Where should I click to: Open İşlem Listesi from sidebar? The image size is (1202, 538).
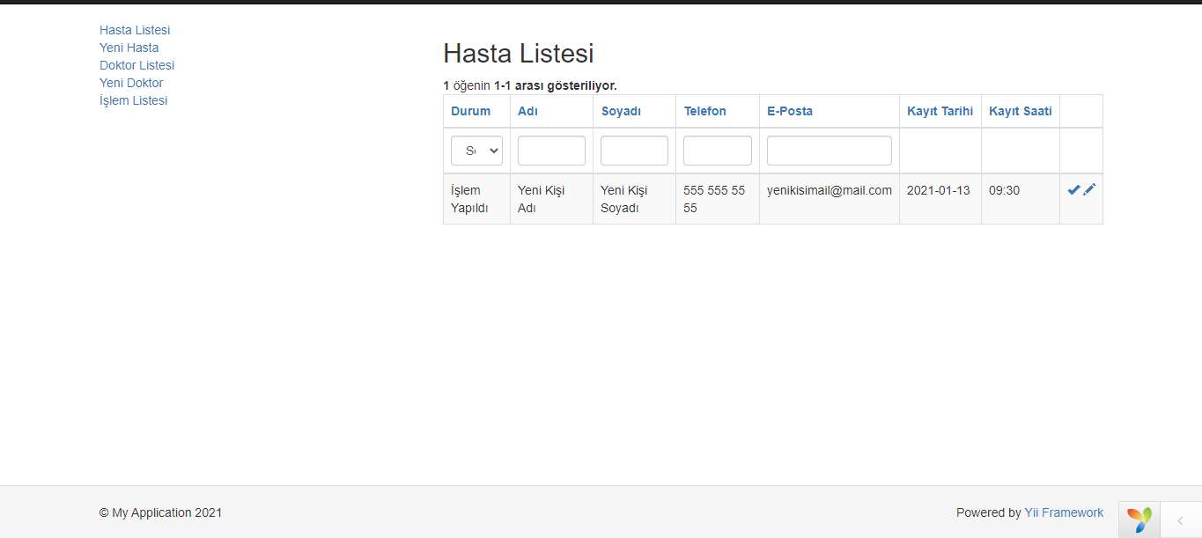(x=133, y=100)
